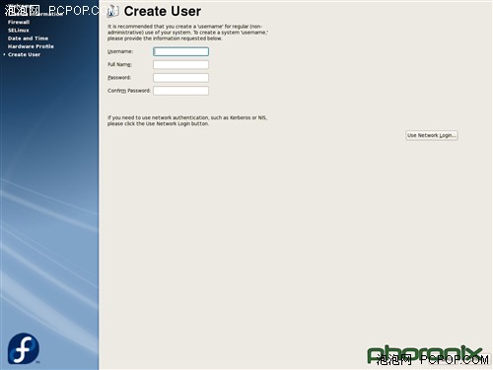The image size is (493, 370).
Task: Go to the Firewall step in sidebar
Action: click(19, 22)
